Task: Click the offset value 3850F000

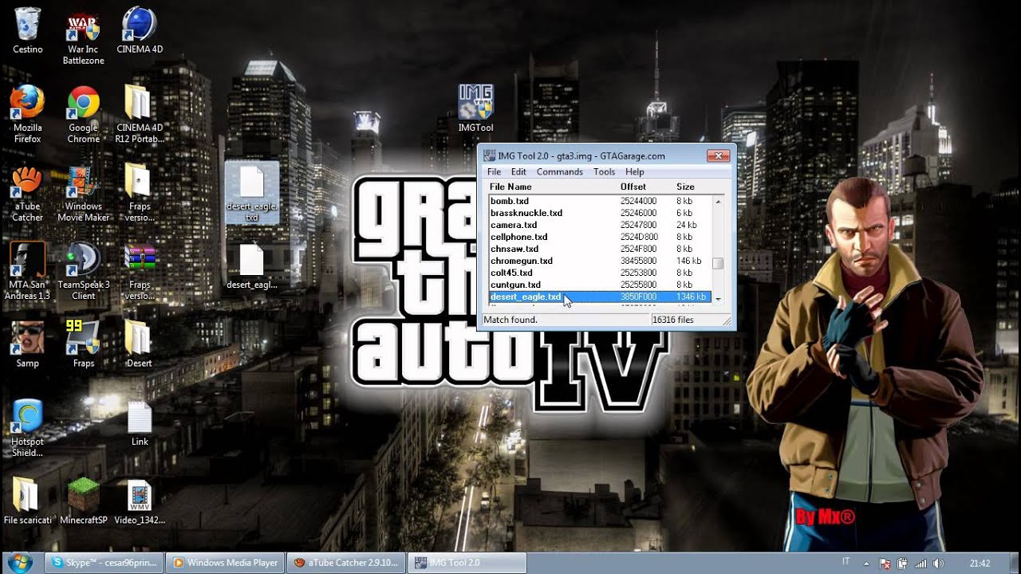Action: point(638,297)
